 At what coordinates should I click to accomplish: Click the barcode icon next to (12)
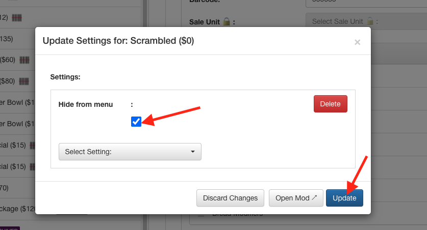point(17,17)
